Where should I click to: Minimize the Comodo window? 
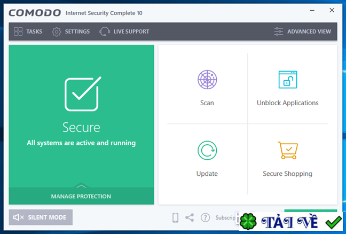(312, 10)
